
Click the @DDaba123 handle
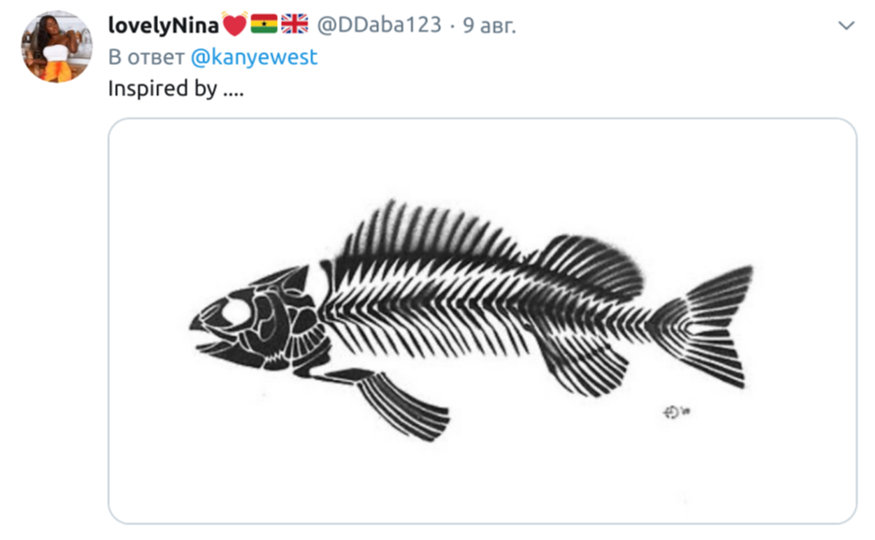click(x=379, y=26)
